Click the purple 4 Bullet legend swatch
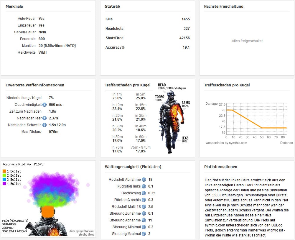This screenshot has width=295, height=240. point(4,184)
